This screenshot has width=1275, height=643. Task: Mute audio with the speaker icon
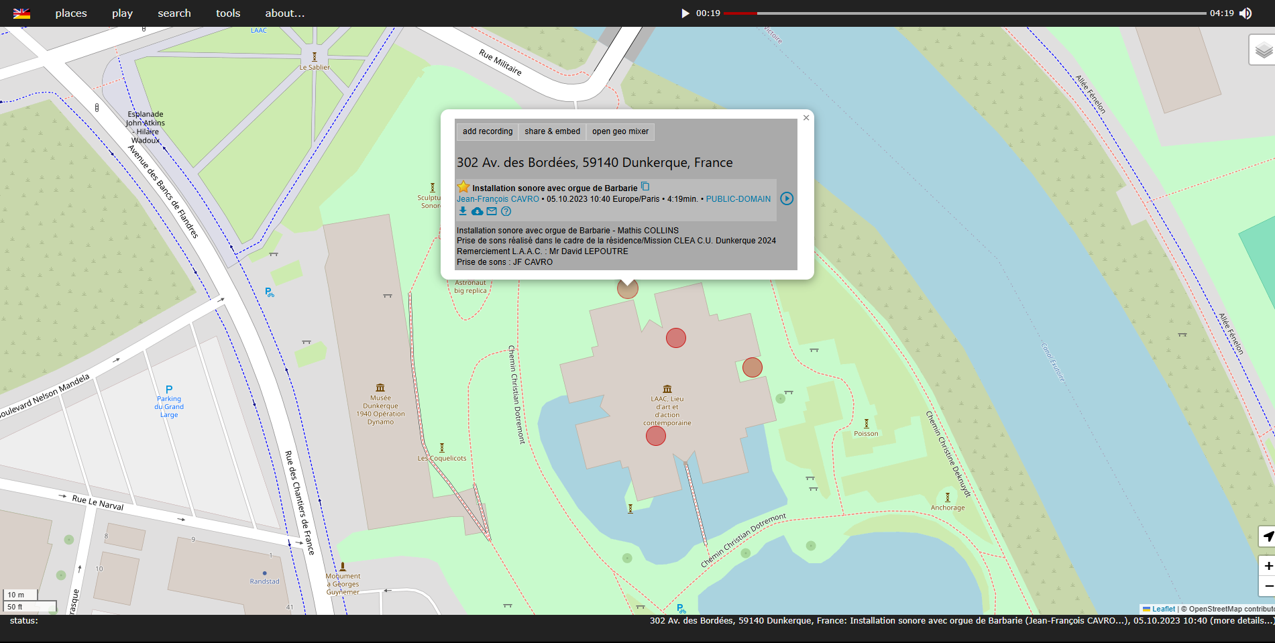1245,13
